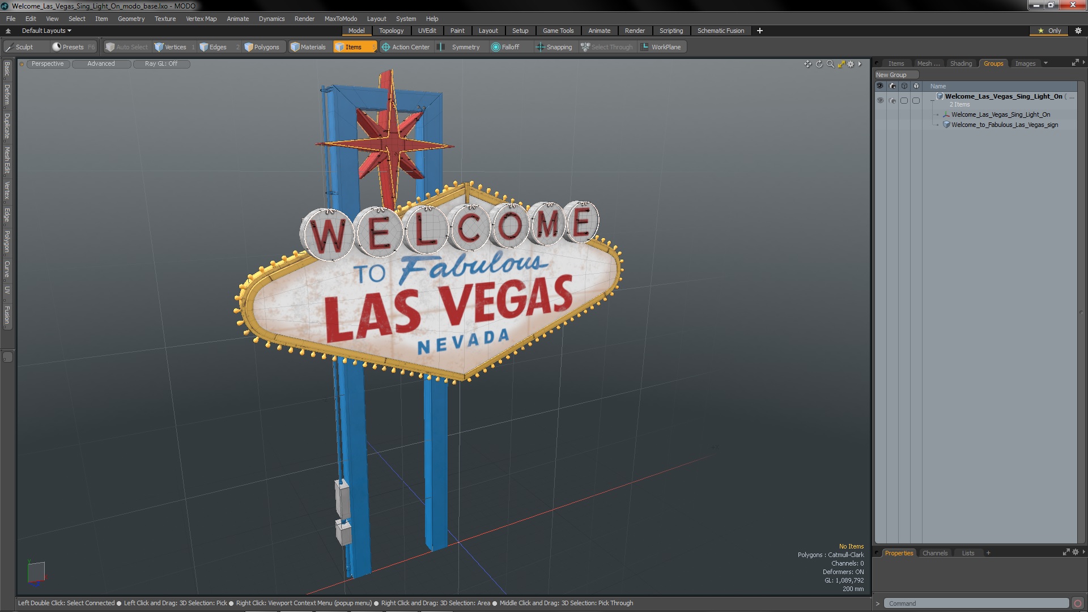Open the Perspective view dropdown
The image size is (1088, 612).
48,64
